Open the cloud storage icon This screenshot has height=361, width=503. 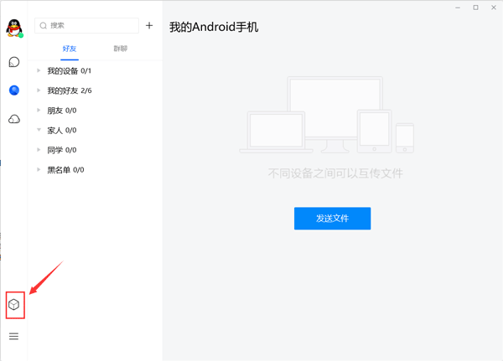click(x=13, y=120)
